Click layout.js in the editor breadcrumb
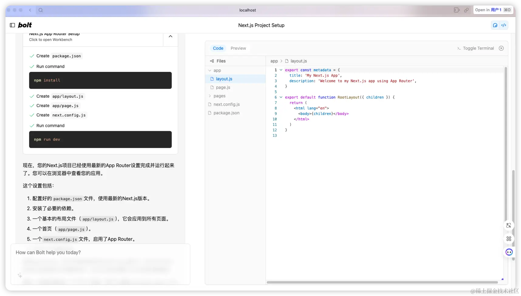This screenshot has width=521, height=296. [299, 61]
